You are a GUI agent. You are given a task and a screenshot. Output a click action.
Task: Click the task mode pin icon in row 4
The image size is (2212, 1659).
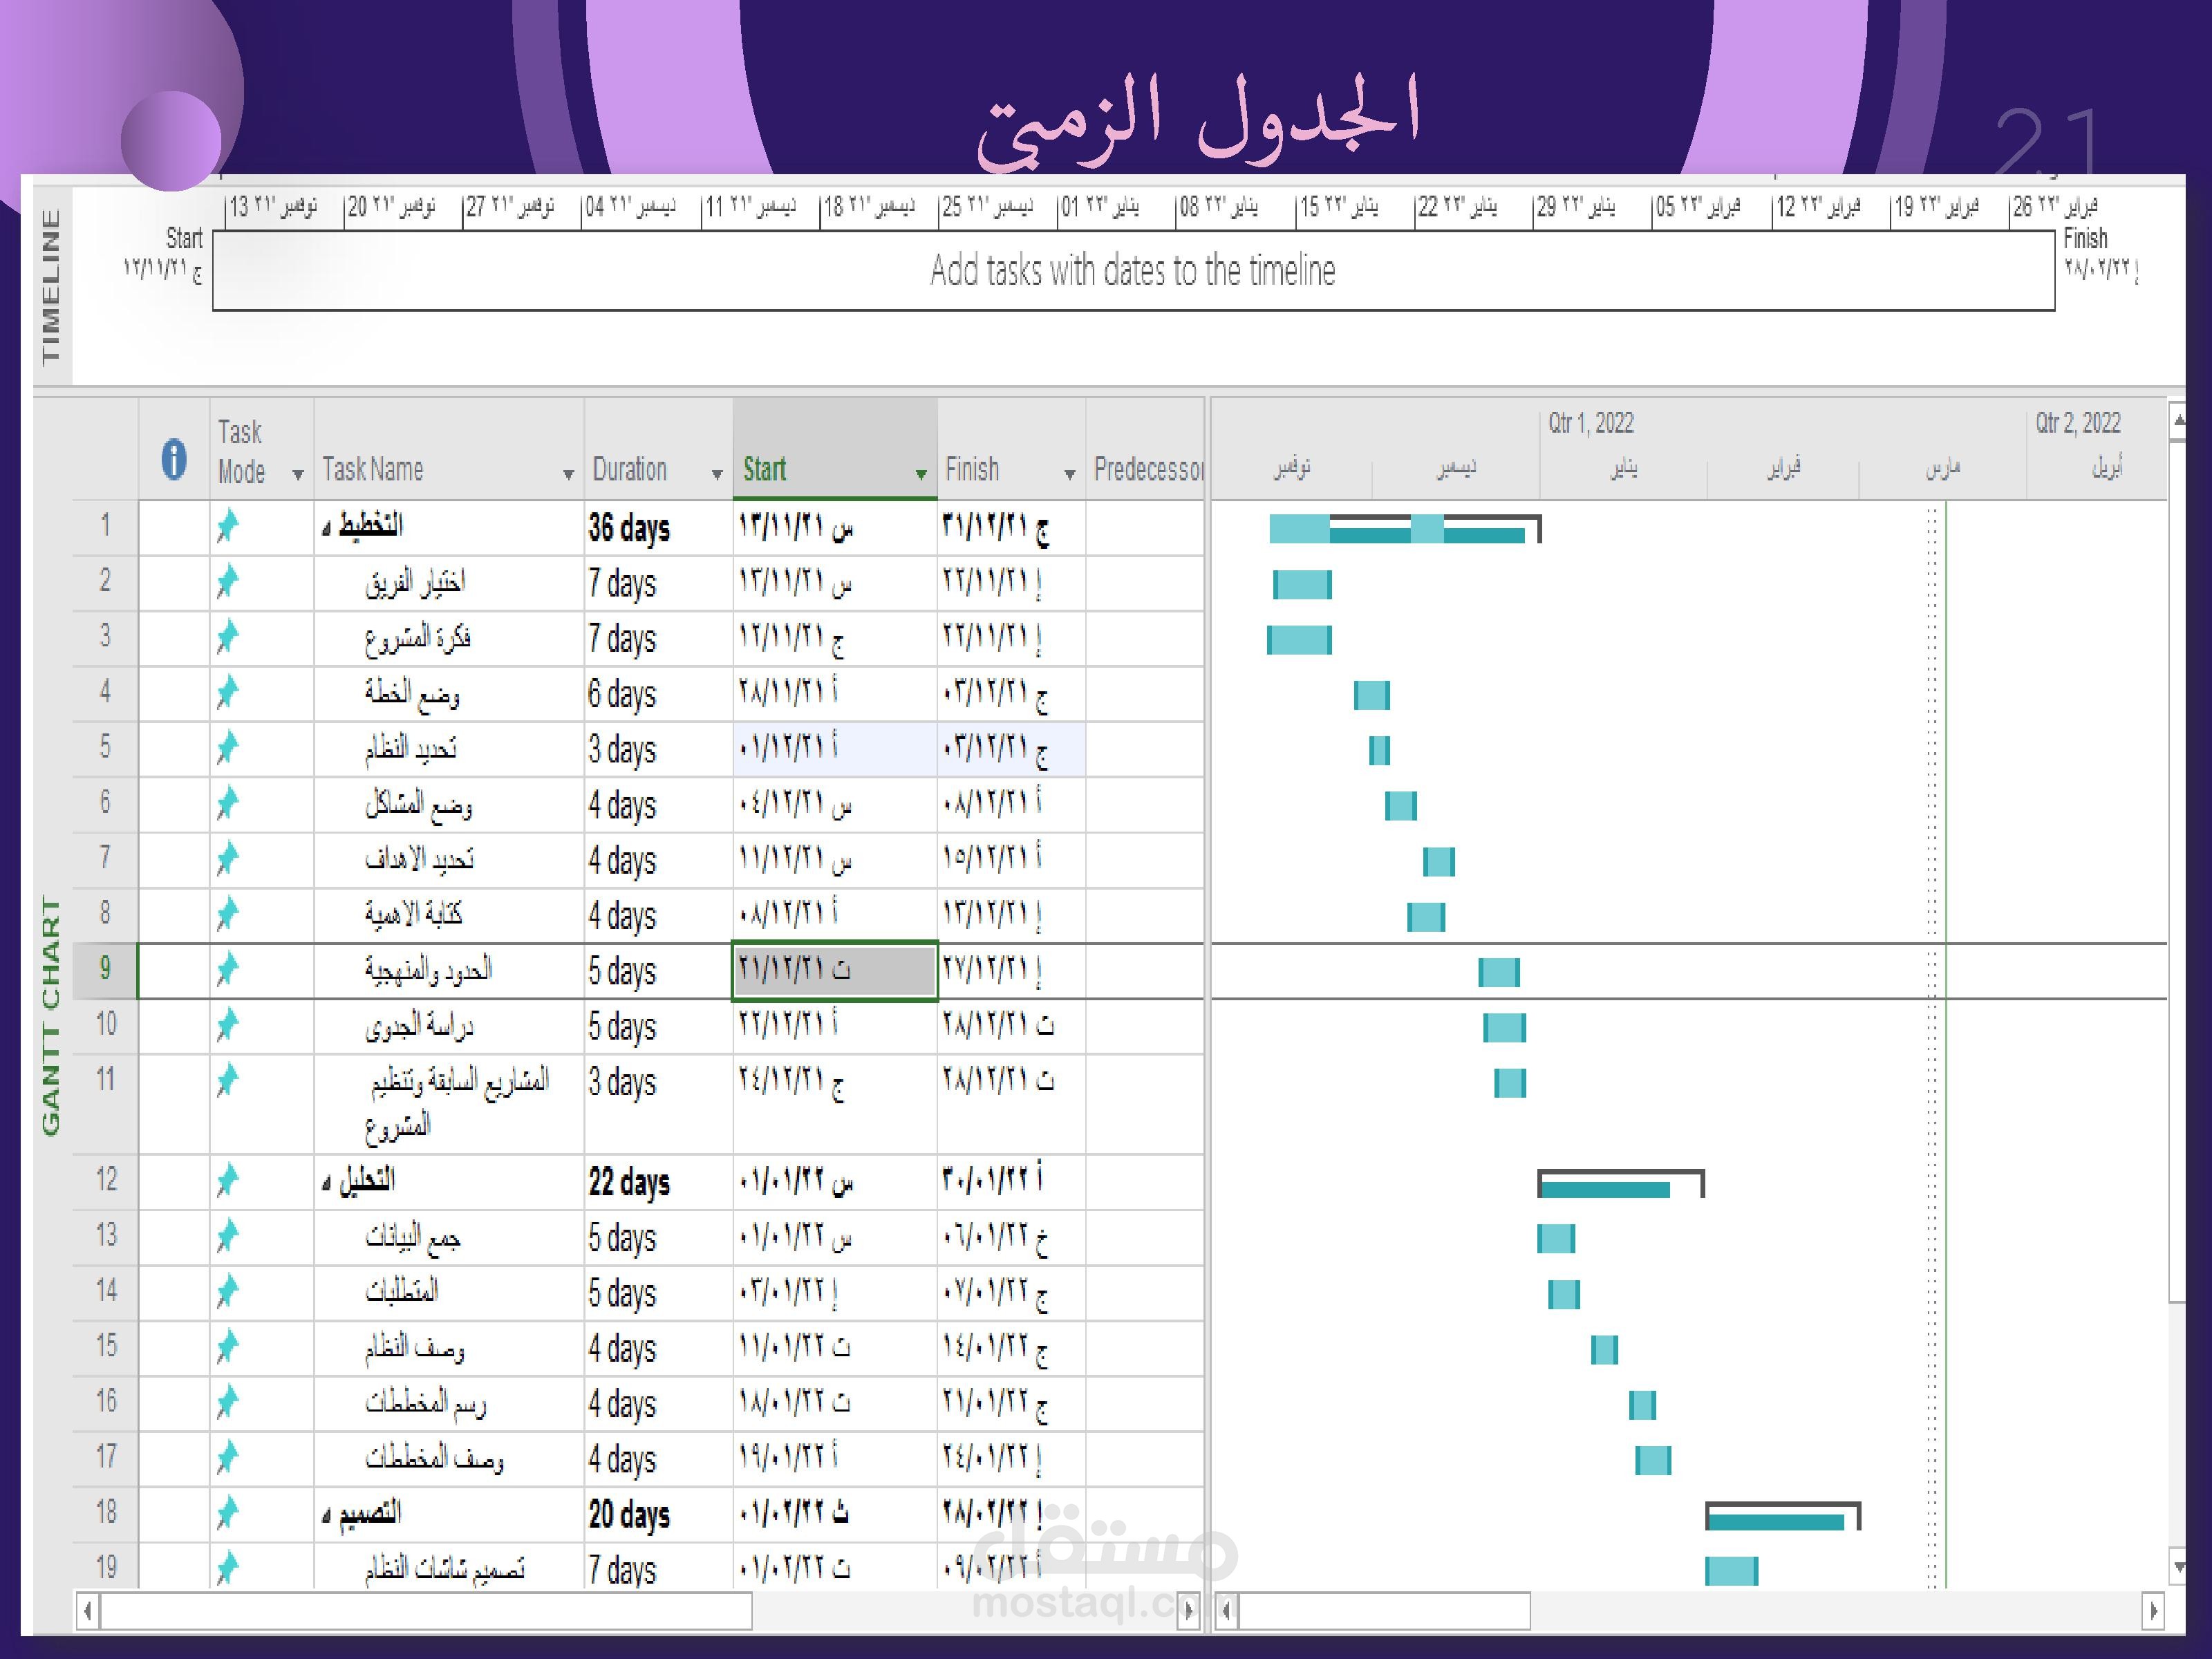[x=228, y=692]
